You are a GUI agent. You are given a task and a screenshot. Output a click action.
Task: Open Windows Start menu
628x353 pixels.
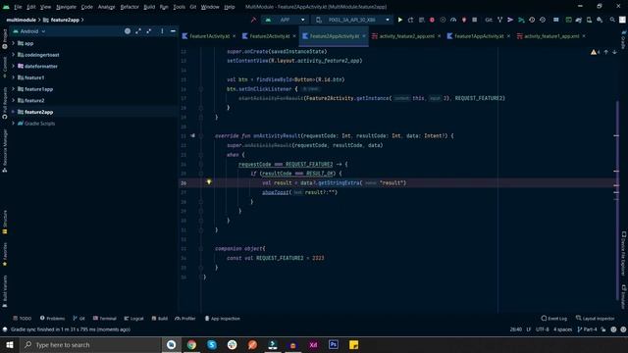10,344
